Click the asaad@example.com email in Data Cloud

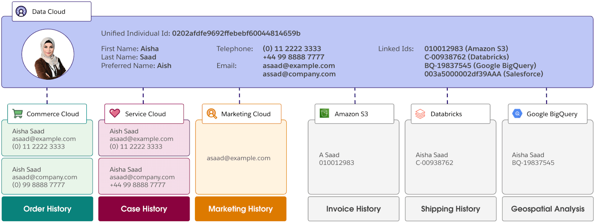[x=299, y=66]
